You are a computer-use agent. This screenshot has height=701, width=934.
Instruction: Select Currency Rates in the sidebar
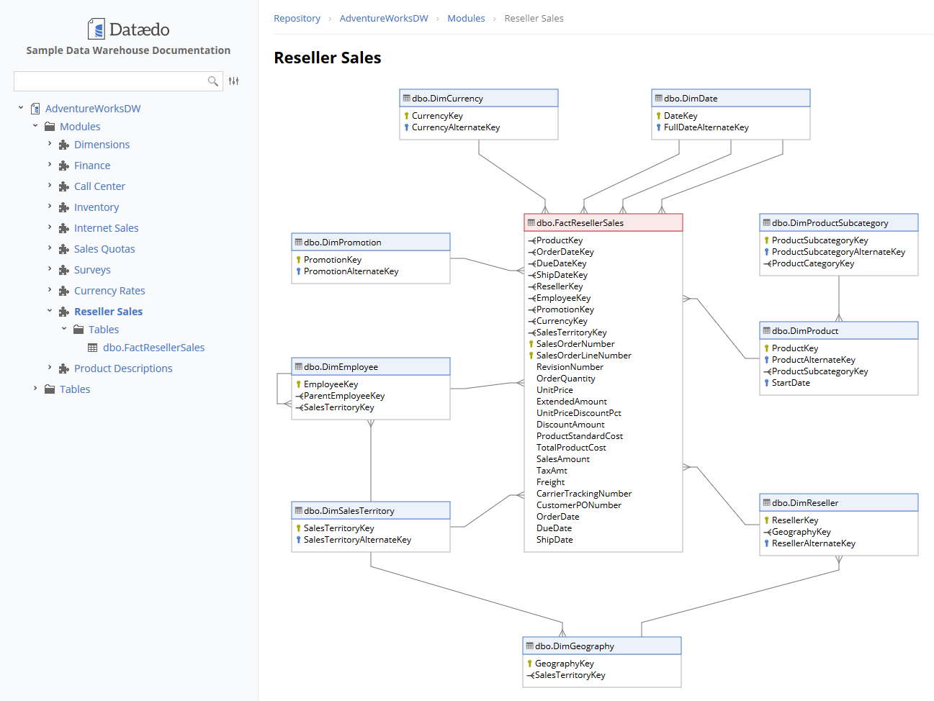click(x=109, y=291)
